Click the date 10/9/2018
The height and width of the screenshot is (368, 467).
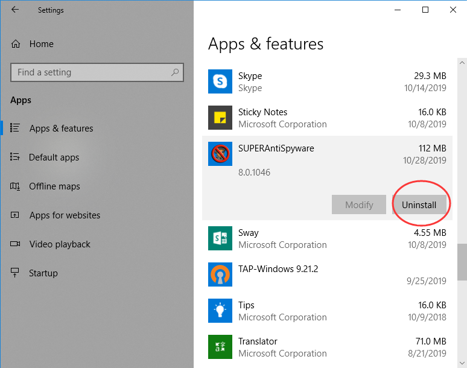(x=427, y=317)
